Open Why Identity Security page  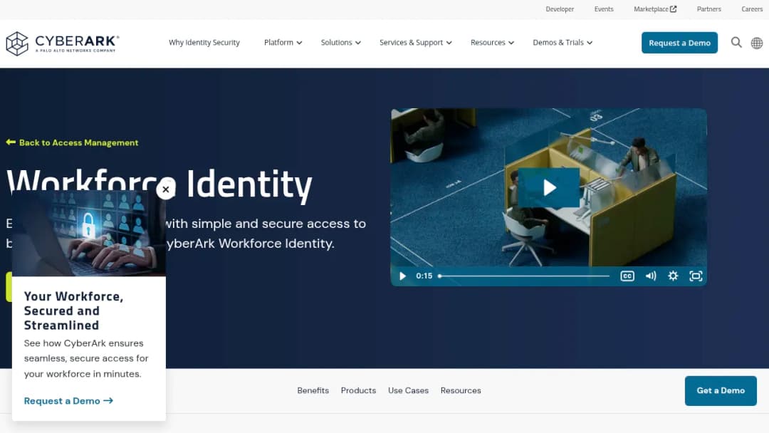click(204, 43)
